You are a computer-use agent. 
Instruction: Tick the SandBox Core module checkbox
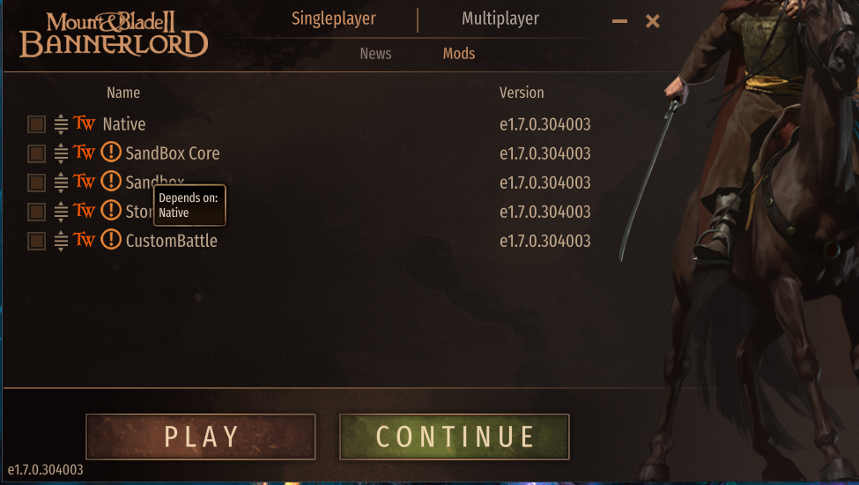(37, 153)
